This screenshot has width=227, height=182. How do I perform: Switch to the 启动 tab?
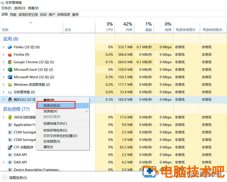coord(43,15)
